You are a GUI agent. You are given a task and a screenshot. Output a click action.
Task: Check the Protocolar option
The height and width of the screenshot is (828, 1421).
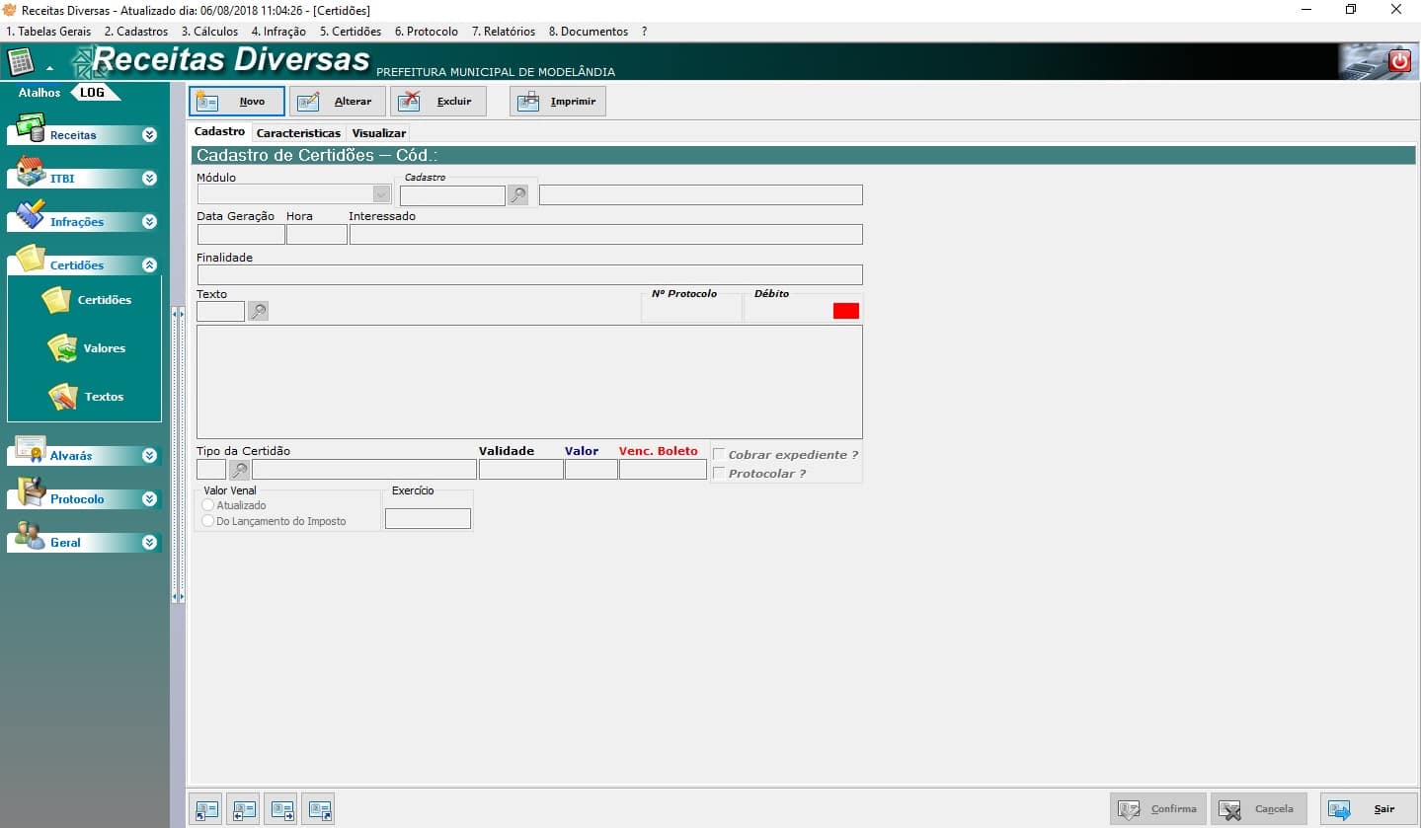point(719,474)
